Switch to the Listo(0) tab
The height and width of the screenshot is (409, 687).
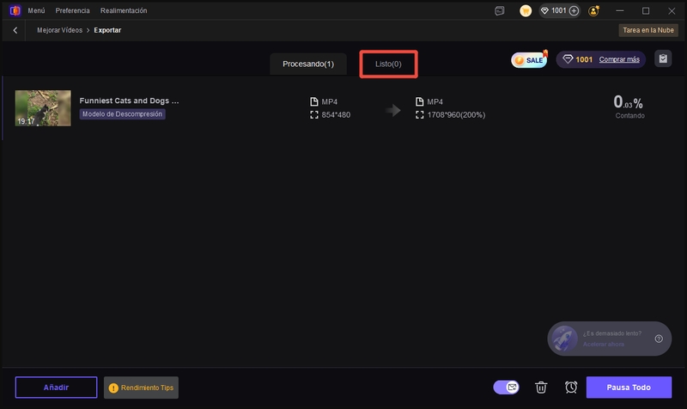pyautogui.click(x=388, y=64)
